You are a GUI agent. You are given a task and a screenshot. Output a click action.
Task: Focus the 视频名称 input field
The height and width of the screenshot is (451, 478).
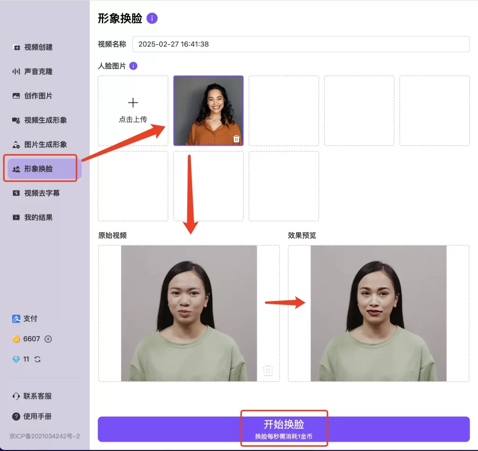pyautogui.click(x=301, y=44)
